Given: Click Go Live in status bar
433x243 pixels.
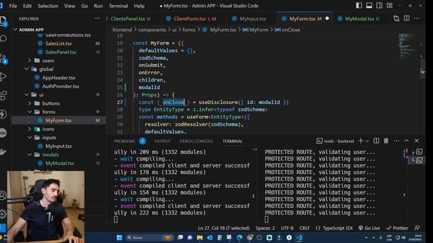Looking at the screenshot, I should click(x=369, y=228).
